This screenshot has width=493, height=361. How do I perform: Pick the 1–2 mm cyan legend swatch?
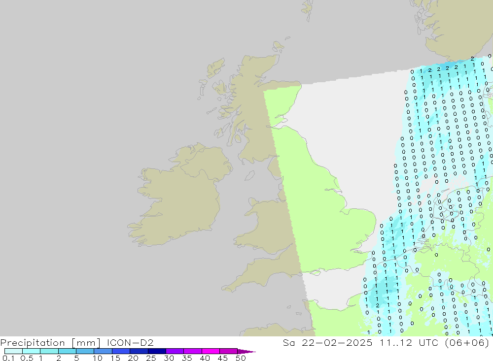(x=49, y=351)
